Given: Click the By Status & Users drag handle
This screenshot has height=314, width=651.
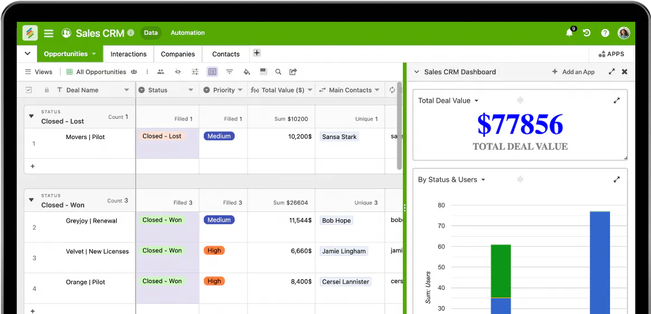Looking at the screenshot, I should click(x=520, y=179).
